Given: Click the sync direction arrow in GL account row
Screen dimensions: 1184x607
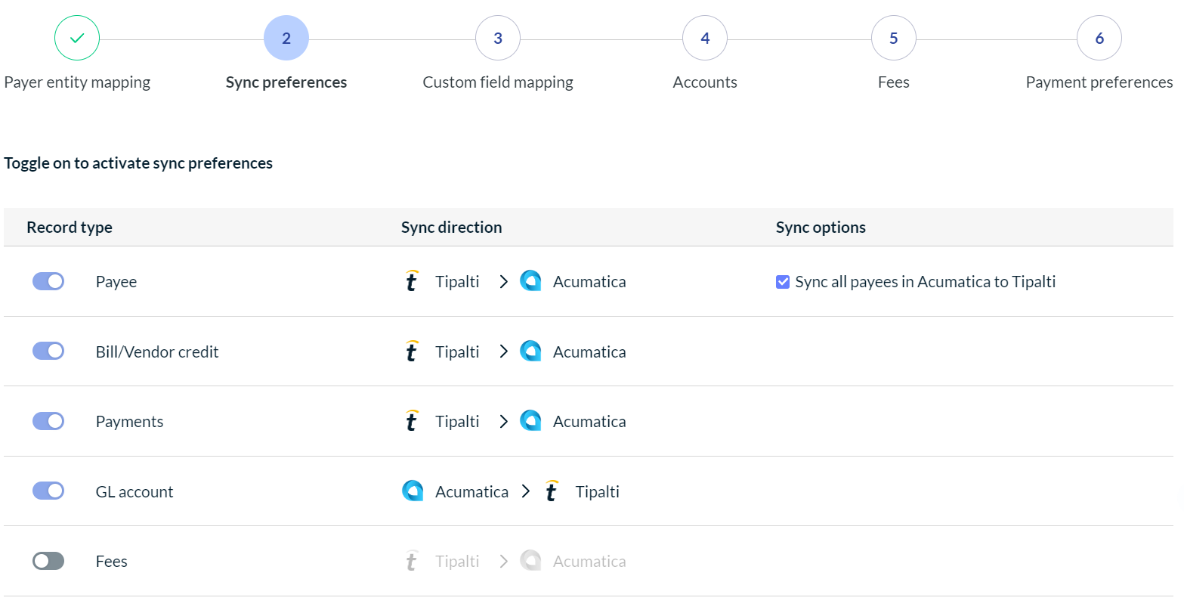Looking at the screenshot, I should pos(526,491).
